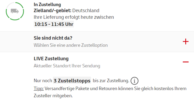Click the "LIVE Zustellung" heading

(x=51, y=58)
